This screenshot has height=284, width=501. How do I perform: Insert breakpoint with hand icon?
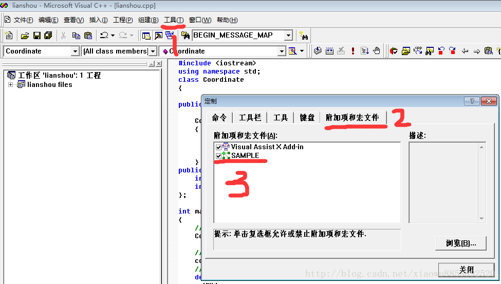[377, 51]
